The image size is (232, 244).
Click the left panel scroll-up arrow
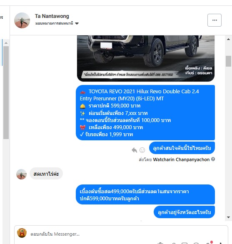coord(6,43)
